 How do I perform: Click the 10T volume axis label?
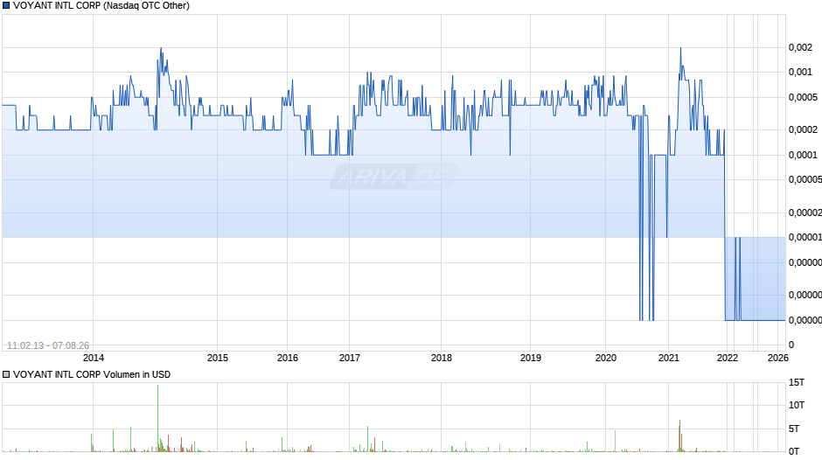[x=797, y=405]
